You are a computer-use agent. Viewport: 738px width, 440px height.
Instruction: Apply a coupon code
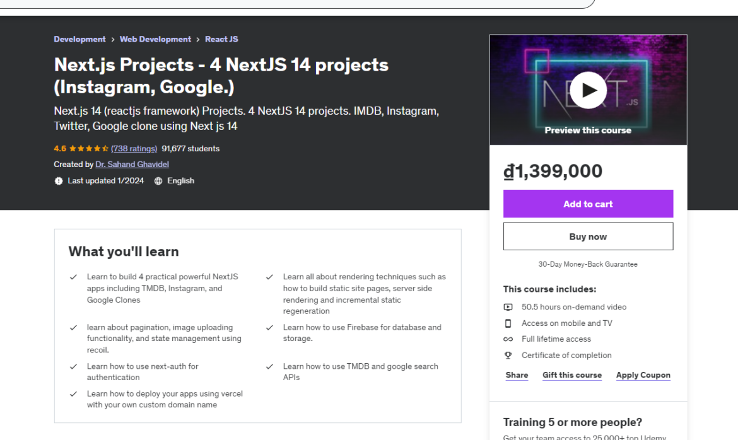643,374
